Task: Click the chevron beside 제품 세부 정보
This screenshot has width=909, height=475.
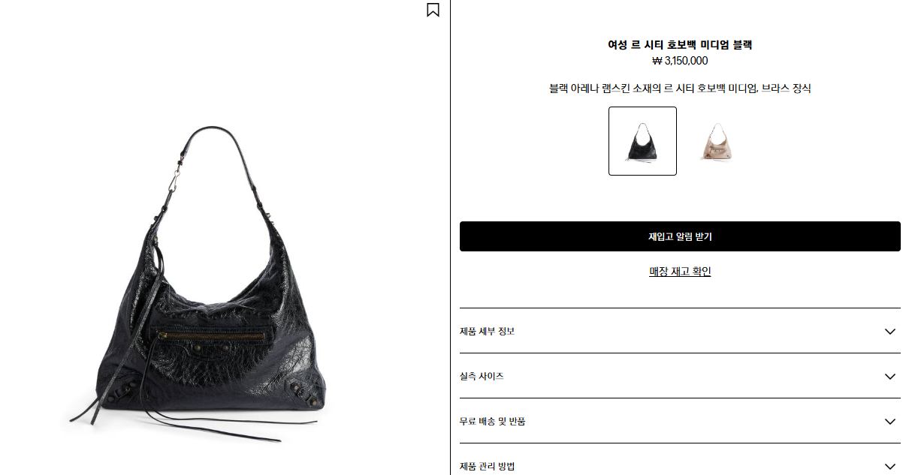Action: click(x=890, y=331)
